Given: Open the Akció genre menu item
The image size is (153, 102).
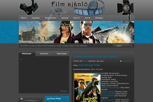Looking at the screenshot, I should (24, 18).
